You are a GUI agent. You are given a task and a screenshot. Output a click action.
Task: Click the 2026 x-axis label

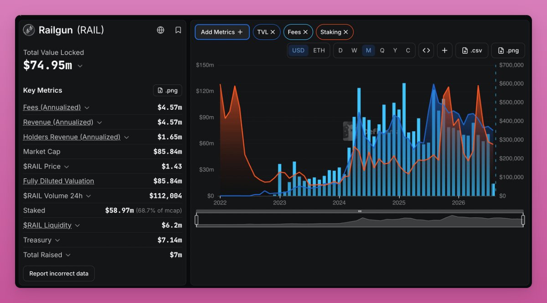coord(459,203)
